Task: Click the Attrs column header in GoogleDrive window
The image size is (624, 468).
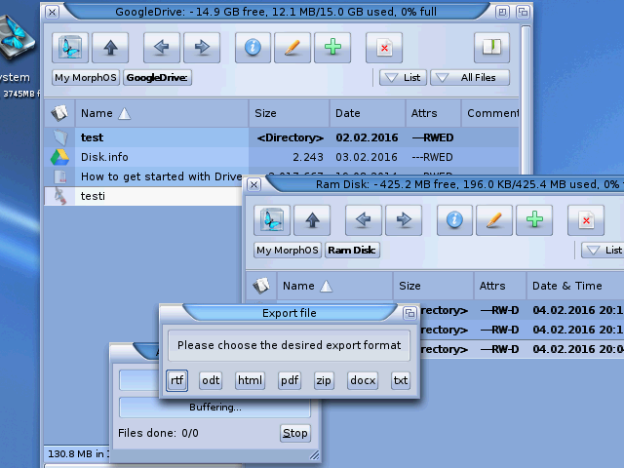Action: [433, 113]
